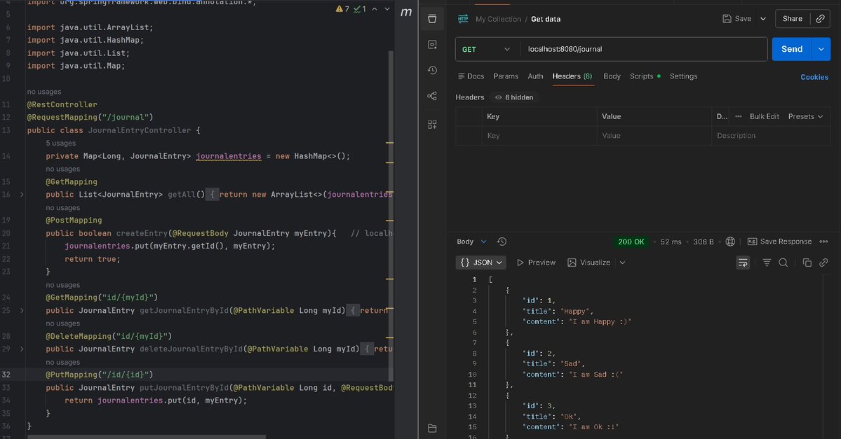
Task: Copy request link icon beside Share
Action: tap(820, 19)
